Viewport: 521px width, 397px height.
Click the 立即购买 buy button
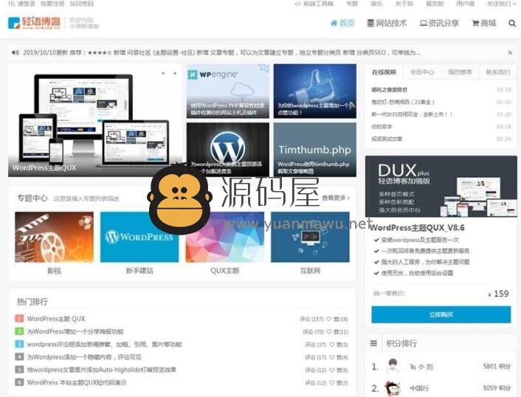click(441, 314)
